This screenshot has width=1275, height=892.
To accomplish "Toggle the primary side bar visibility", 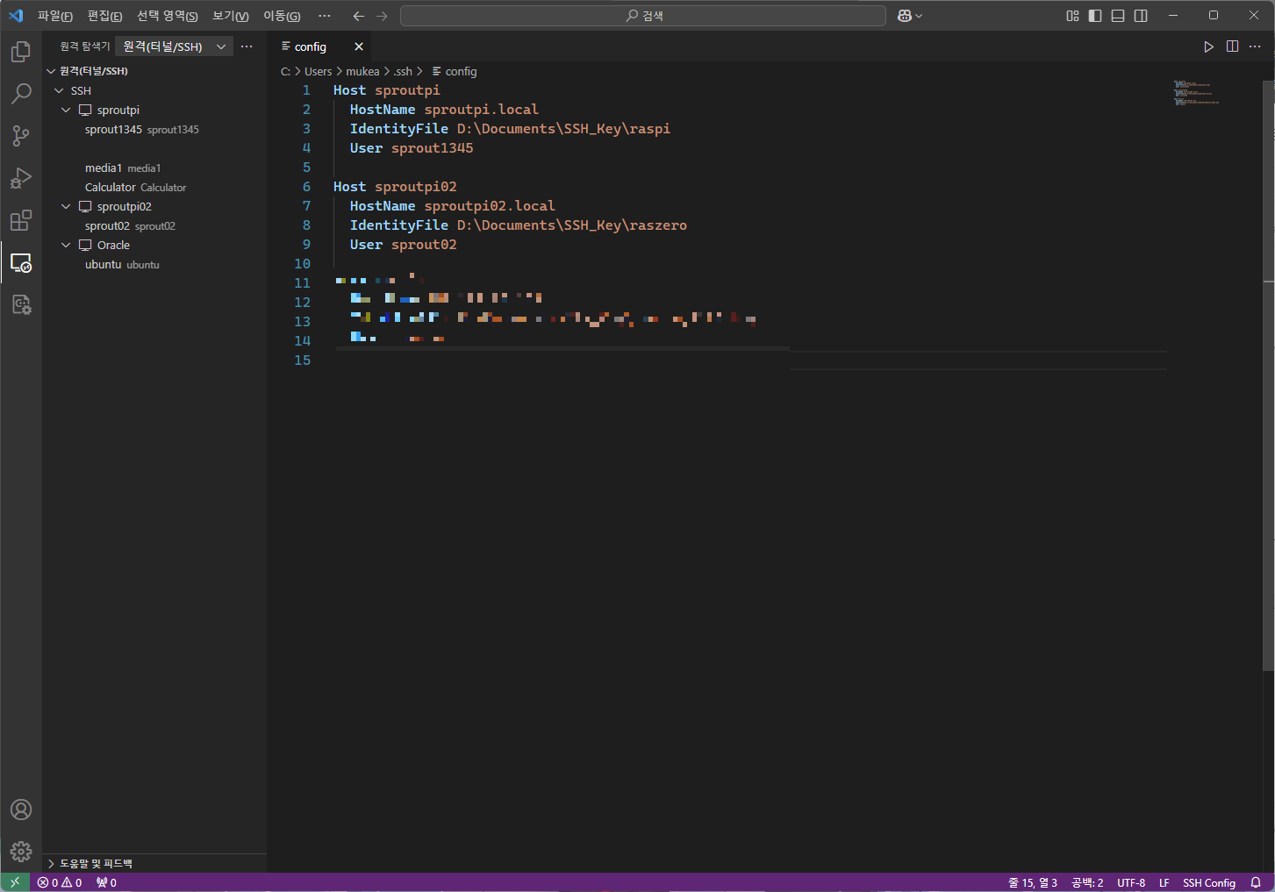I will 1095,16.
